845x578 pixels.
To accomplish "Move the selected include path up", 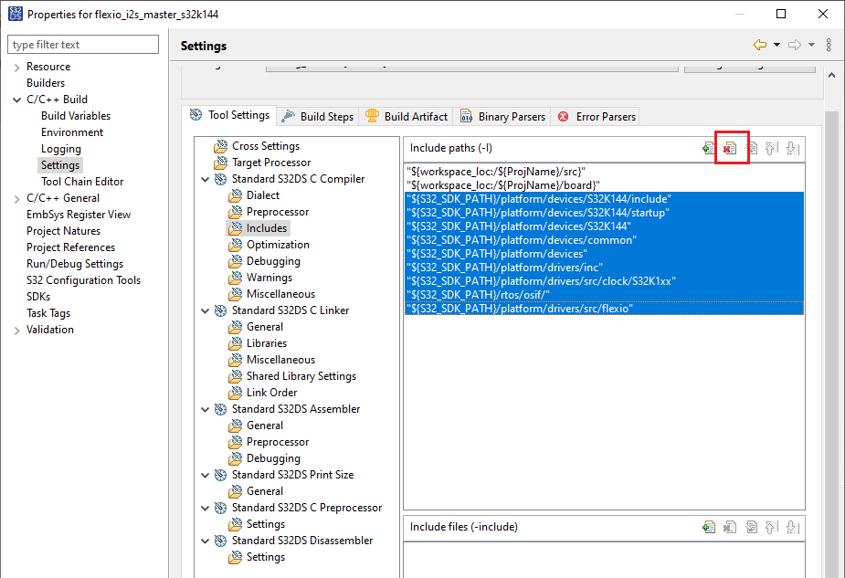I will tap(770, 148).
